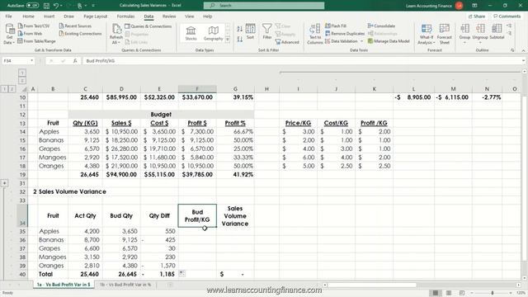Click Remove Duplicates
Image resolution: width=528 pixels, height=297 pixels.
click(x=345, y=34)
